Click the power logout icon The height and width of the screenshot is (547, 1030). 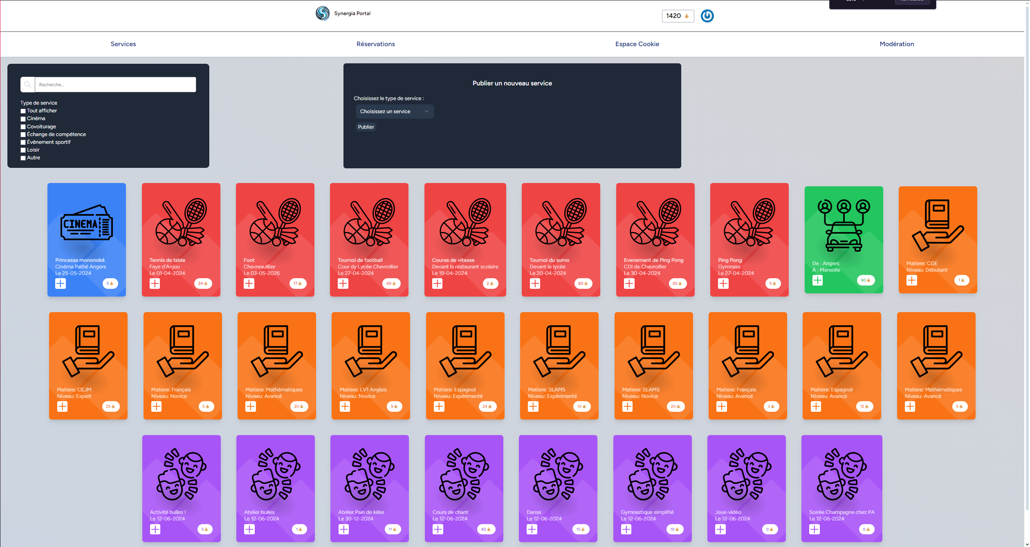point(707,16)
